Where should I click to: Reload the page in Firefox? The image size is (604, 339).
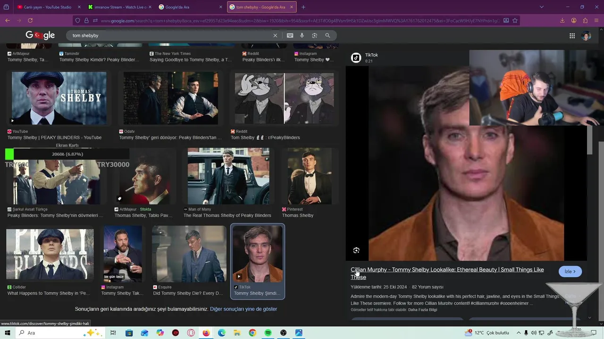30,20
